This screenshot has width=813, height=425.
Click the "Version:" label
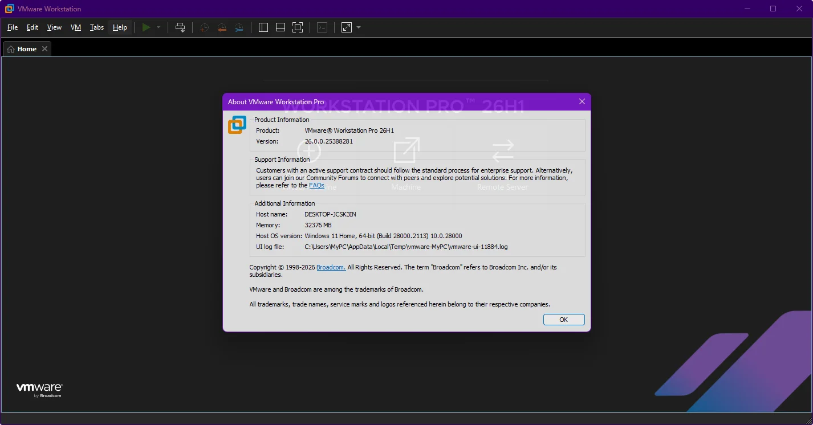pos(267,141)
